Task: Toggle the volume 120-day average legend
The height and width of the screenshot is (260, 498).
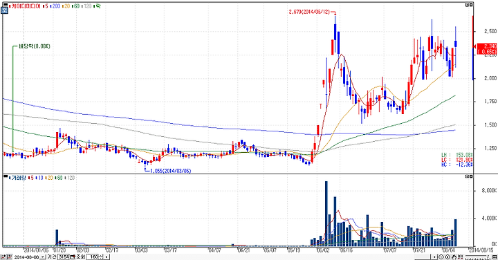Action: click(x=69, y=178)
